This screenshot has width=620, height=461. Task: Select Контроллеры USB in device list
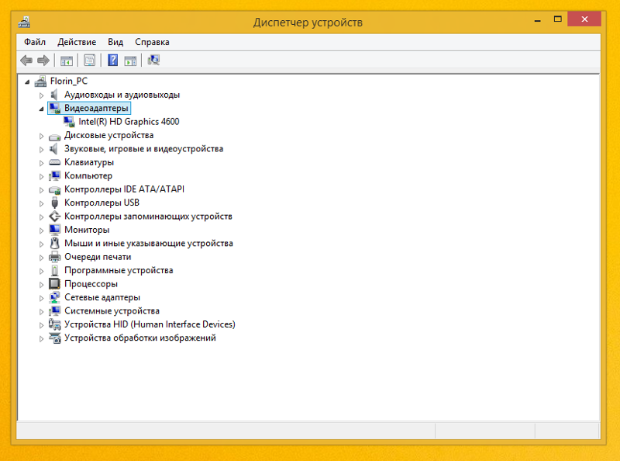click(x=102, y=203)
